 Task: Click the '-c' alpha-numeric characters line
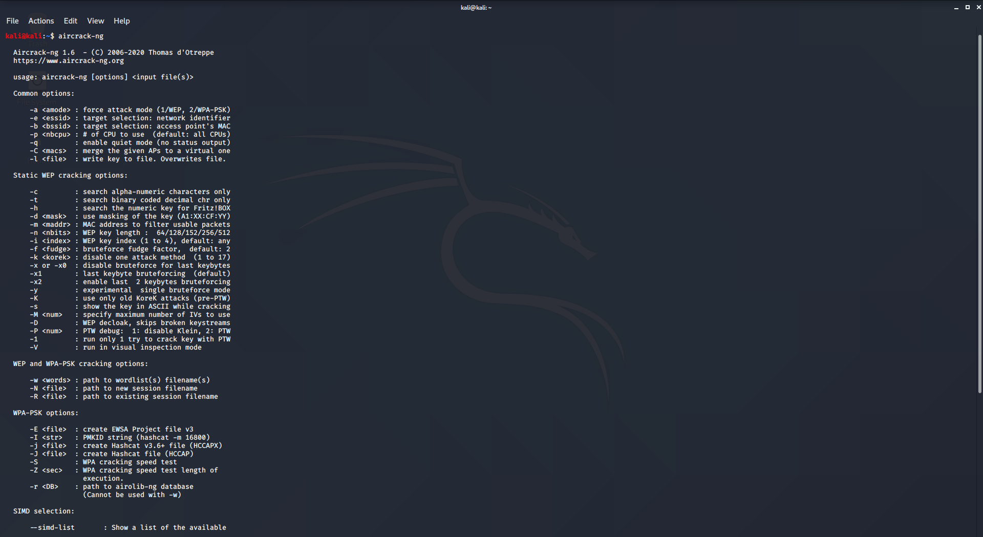pos(130,192)
